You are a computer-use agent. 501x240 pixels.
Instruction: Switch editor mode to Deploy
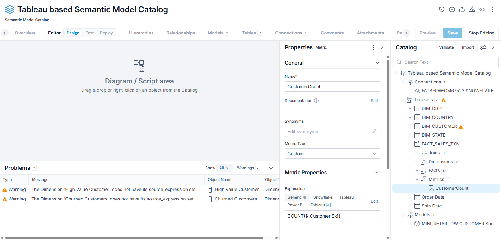click(106, 33)
